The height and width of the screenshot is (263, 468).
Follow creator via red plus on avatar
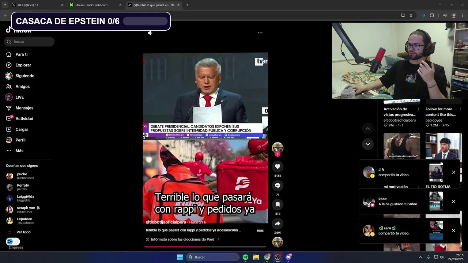[278, 154]
